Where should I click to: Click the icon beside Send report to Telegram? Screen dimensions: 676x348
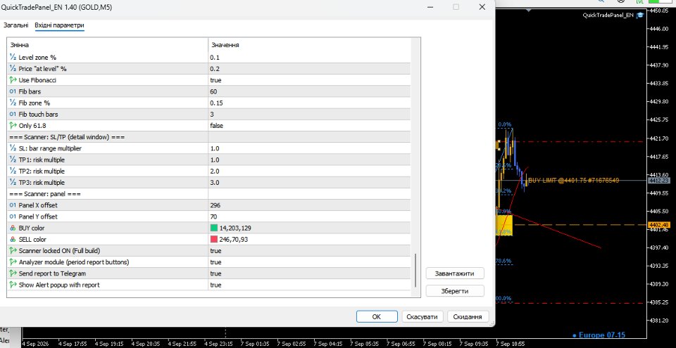pyautogui.click(x=13, y=273)
